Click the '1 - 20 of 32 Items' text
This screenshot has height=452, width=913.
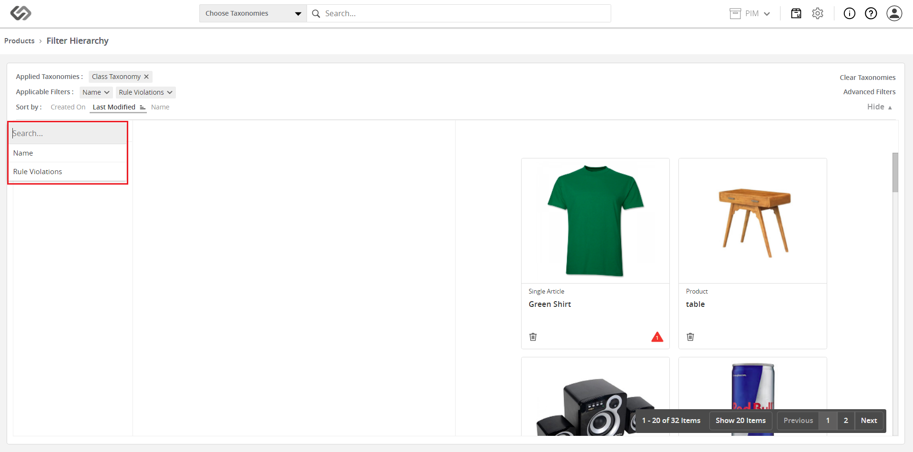coord(671,421)
